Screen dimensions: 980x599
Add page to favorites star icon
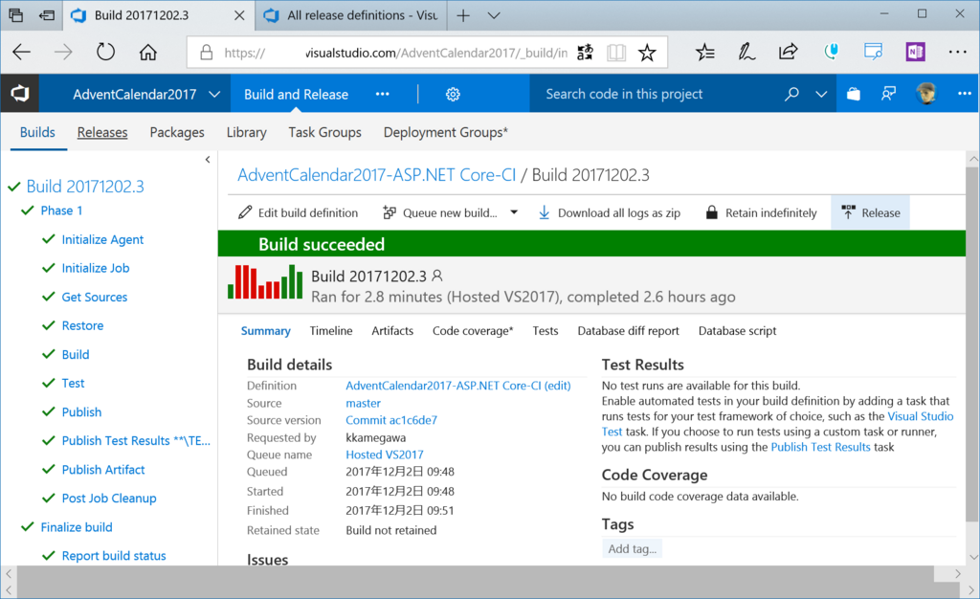pos(648,53)
